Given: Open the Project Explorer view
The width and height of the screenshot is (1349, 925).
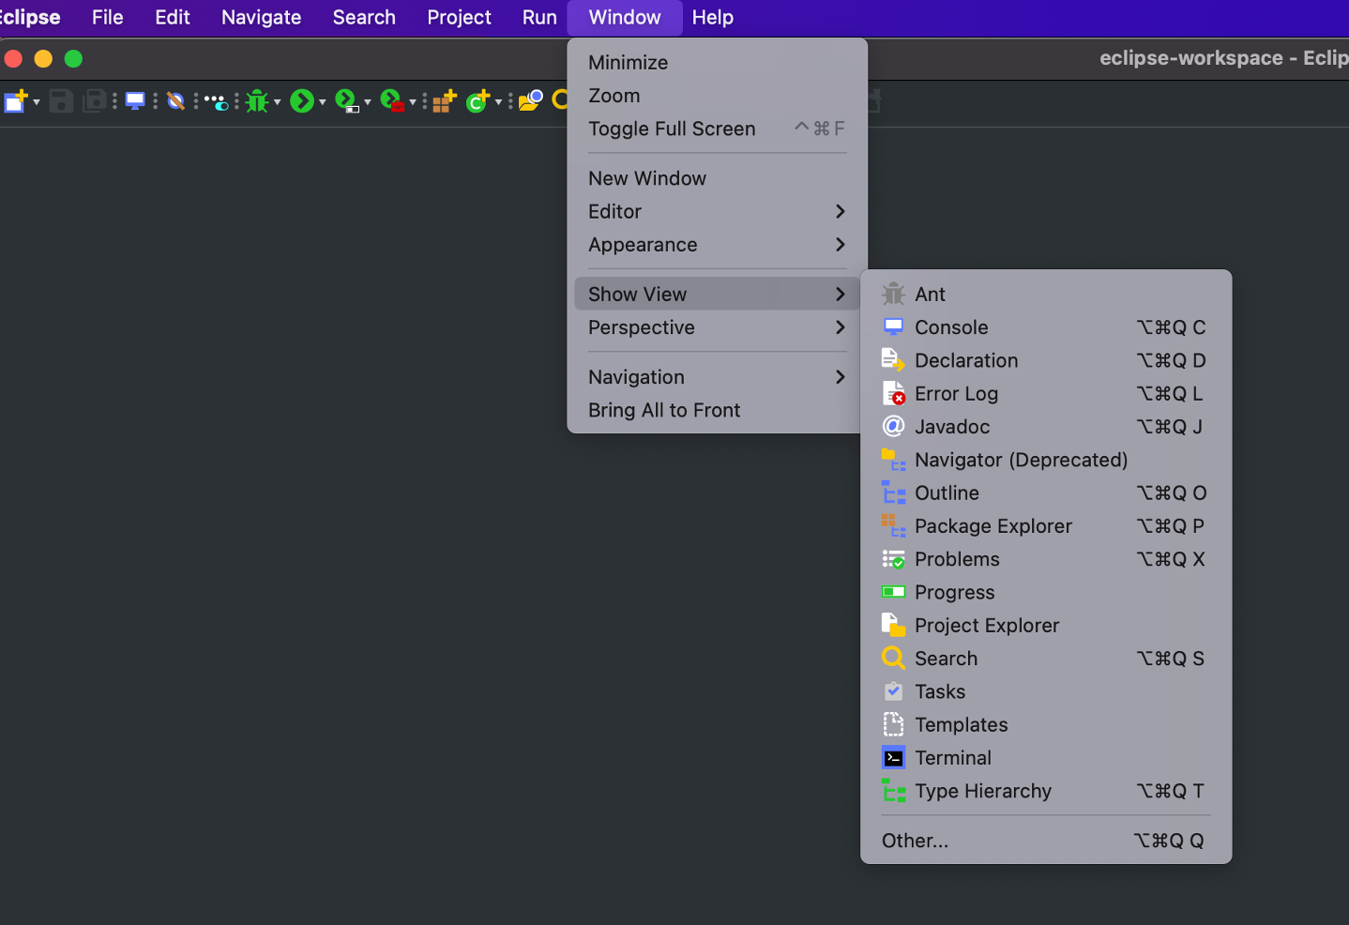Looking at the screenshot, I should (x=1046, y=626).
